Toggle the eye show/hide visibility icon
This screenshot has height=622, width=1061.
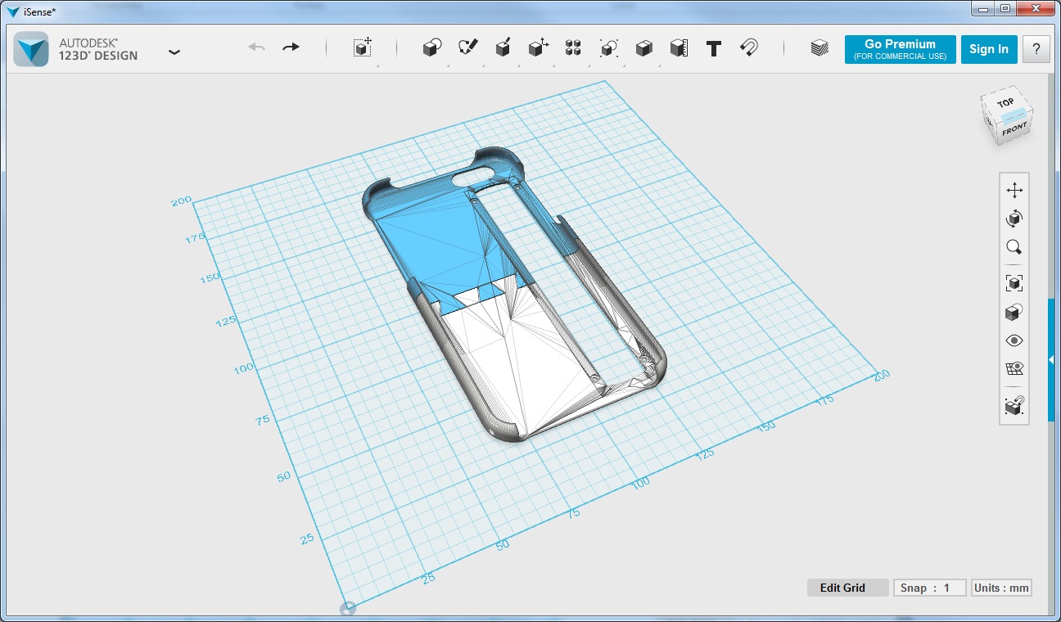coord(1014,340)
